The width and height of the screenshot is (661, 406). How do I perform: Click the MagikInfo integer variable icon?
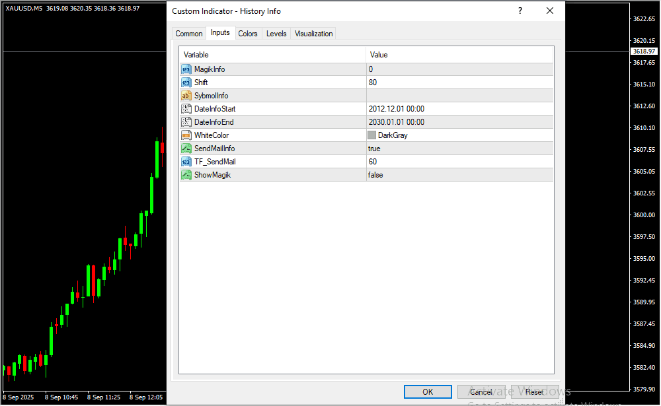(x=186, y=69)
